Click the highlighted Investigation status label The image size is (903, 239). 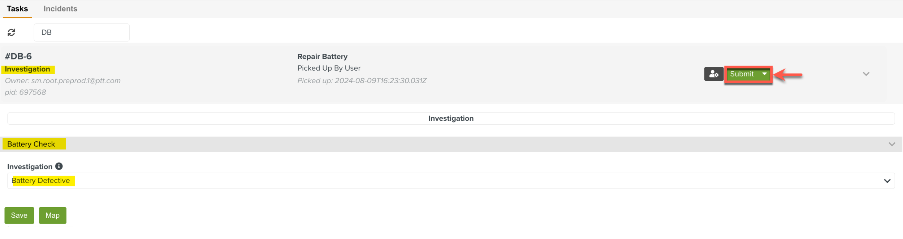tap(27, 69)
